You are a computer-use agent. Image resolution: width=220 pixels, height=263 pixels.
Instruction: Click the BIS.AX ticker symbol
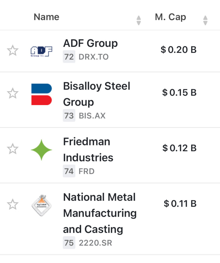92,116
